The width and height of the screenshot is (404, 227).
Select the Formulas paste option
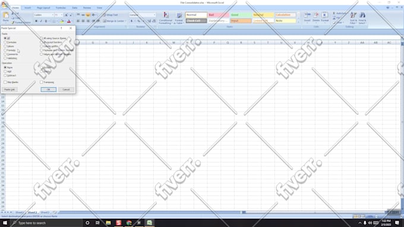[x=5, y=42]
